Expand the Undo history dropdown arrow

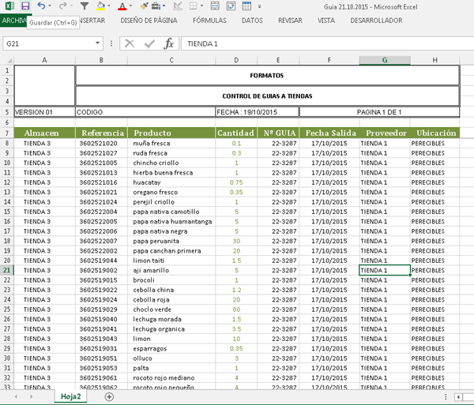point(51,6)
